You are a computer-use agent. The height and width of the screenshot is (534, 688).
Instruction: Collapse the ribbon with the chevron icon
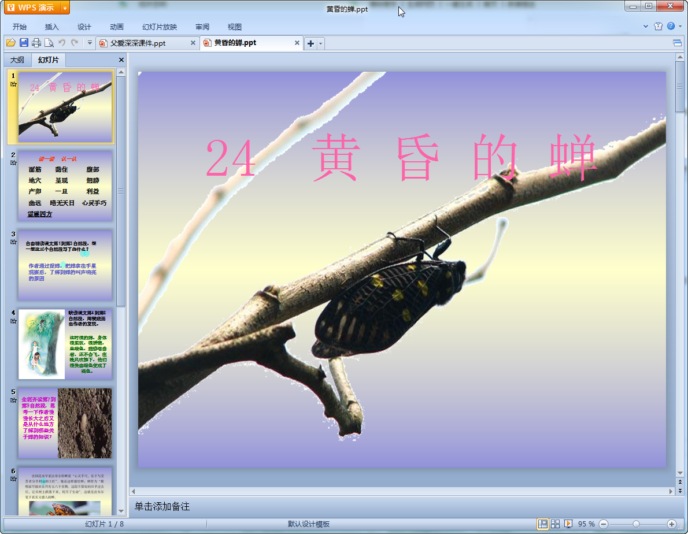pos(645,27)
